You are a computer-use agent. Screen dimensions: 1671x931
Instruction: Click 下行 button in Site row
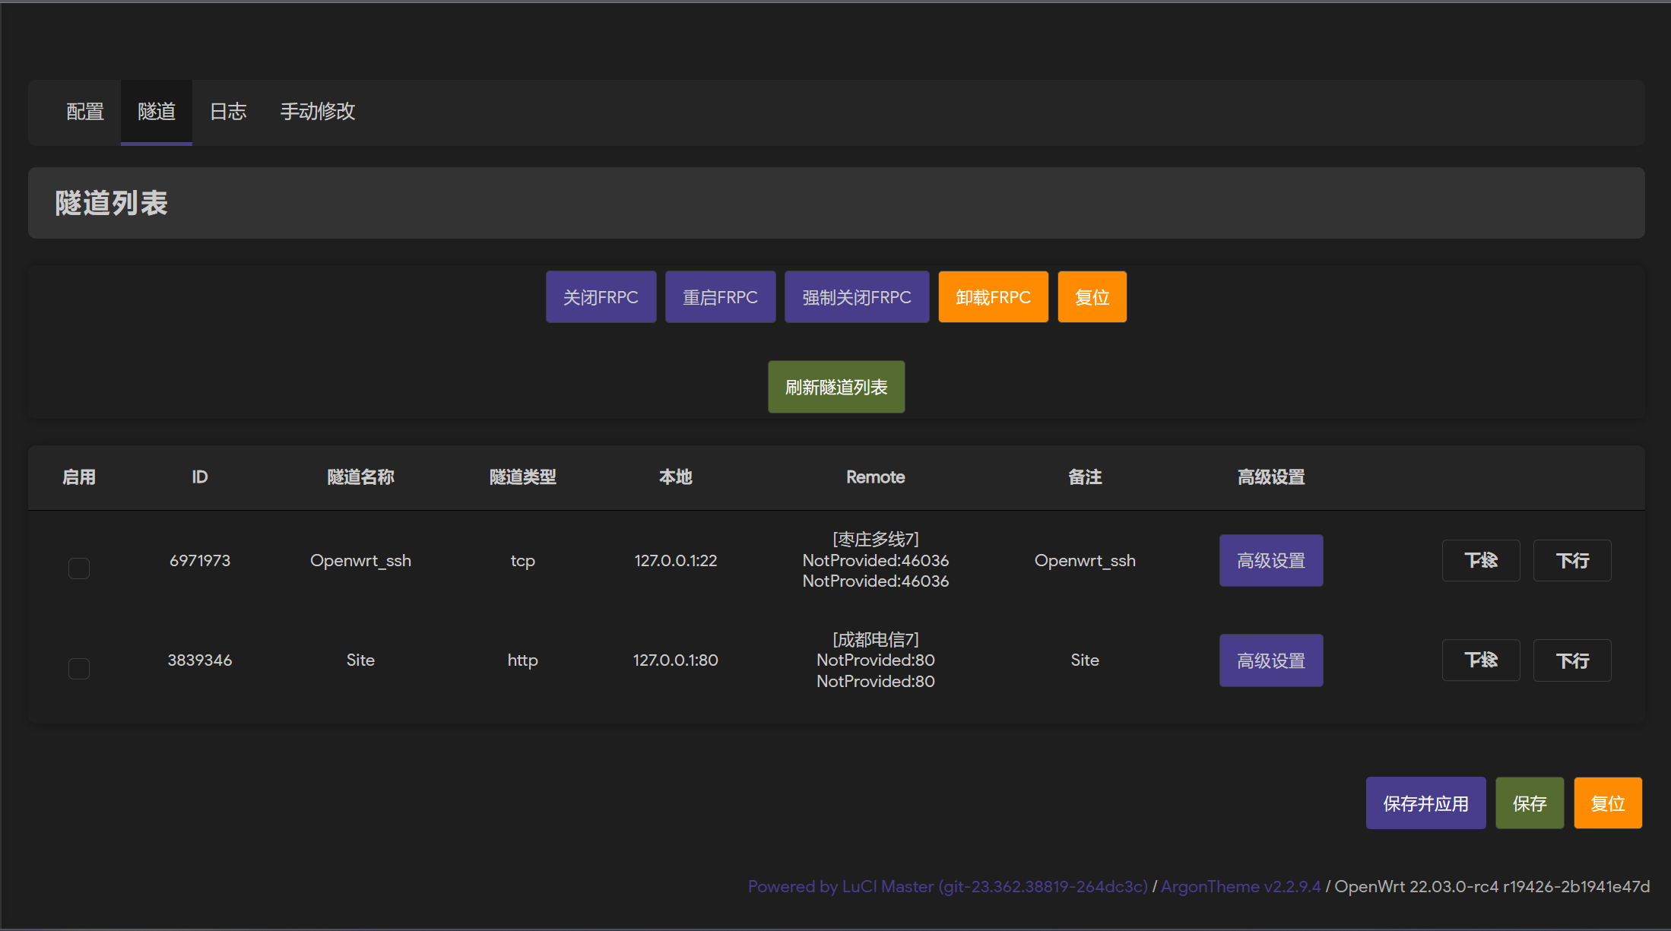click(x=1572, y=660)
